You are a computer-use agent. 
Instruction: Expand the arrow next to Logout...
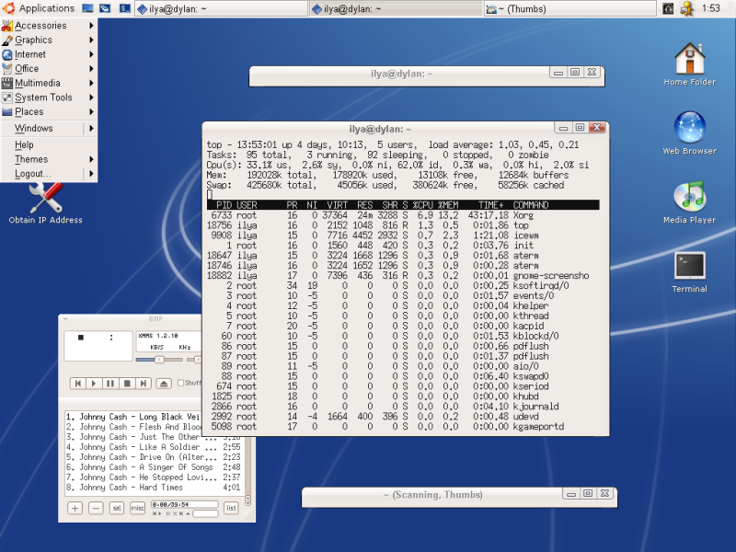coord(91,174)
